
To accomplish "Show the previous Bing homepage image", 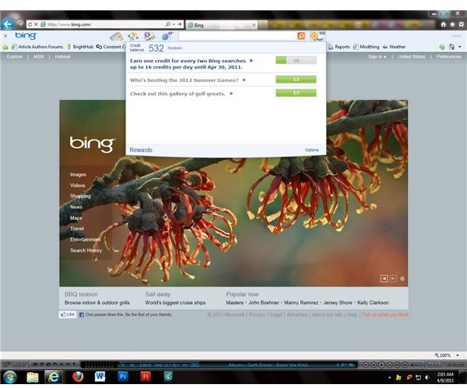I will point(384,279).
